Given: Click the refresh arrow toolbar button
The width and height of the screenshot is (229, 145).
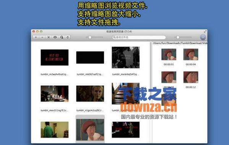Looking at the screenshot, I should (68, 37).
